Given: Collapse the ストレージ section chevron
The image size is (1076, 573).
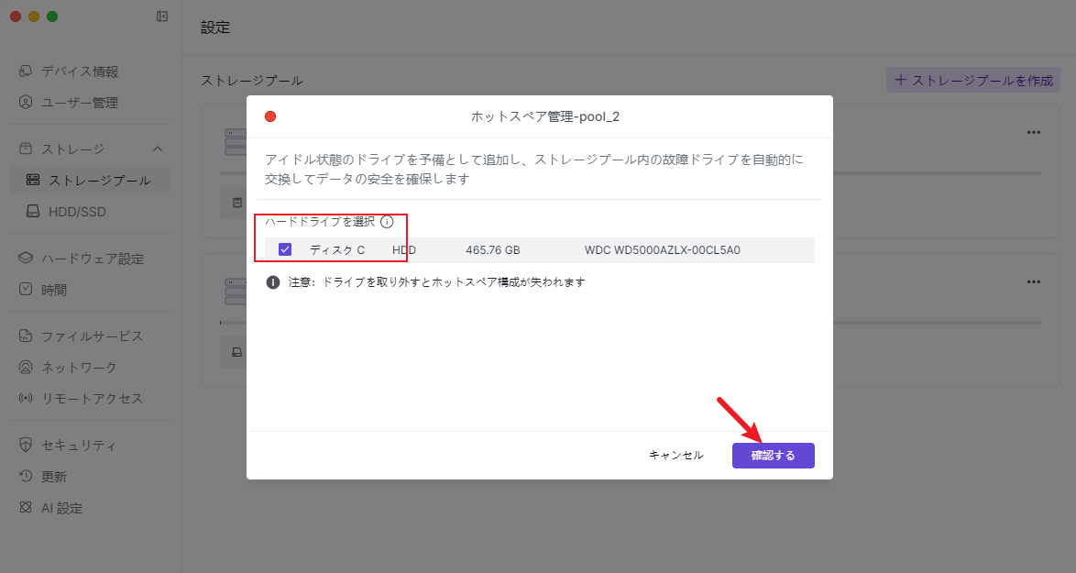Looking at the screenshot, I should coord(158,149).
